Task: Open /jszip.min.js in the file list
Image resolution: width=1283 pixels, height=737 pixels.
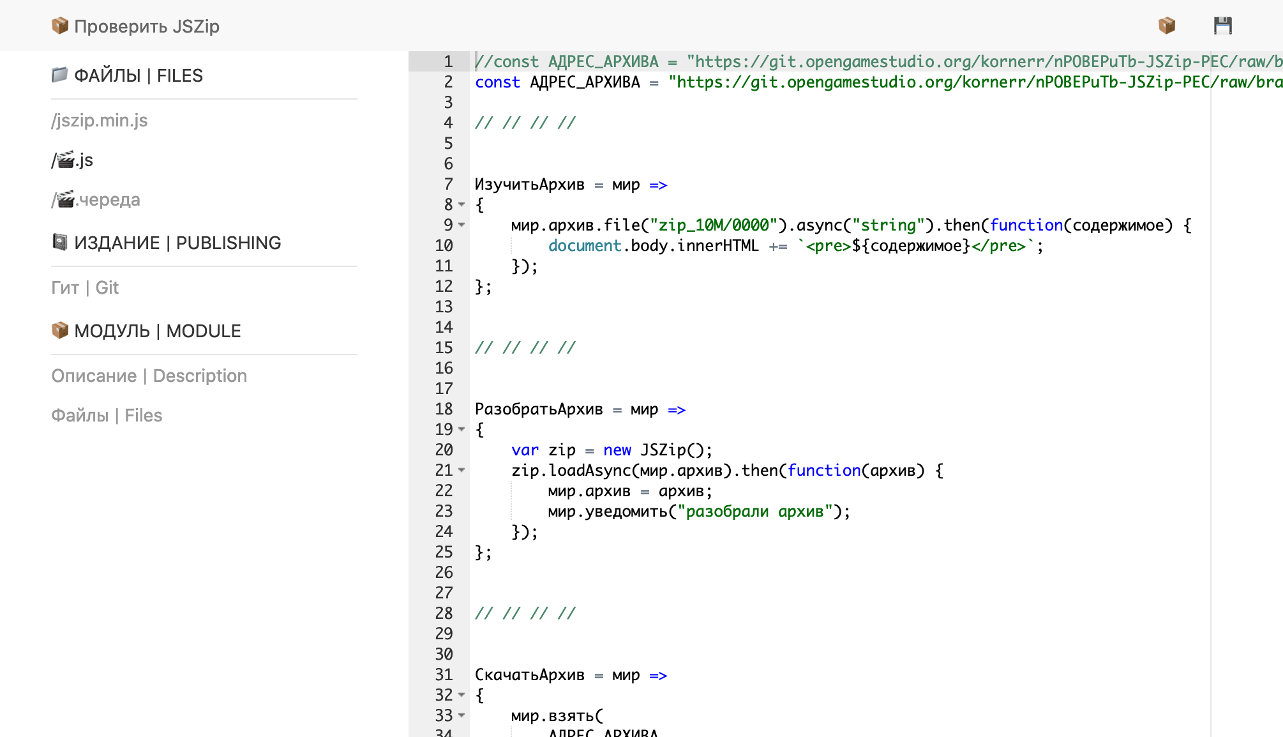Action: 100,120
